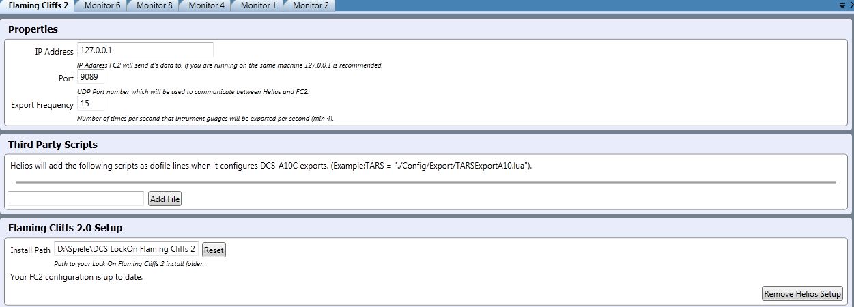Viewport: 854px width, 307px height.
Task: Click the Port number field
Action: pyautogui.click(x=91, y=77)
